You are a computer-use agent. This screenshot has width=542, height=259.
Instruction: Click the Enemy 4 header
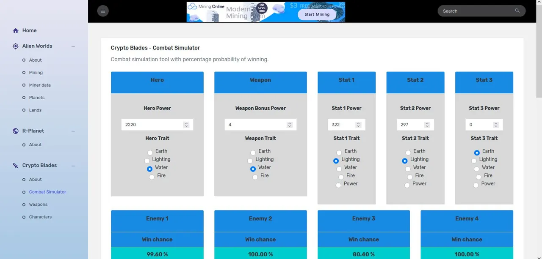(x=467, y=221)
